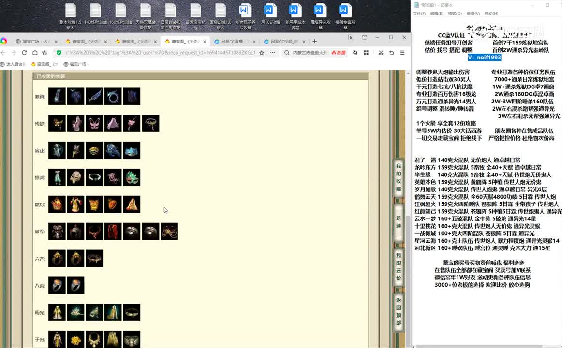Close the 鉴宝广场 tab
This screenshot has height=348, width=562.
click(56, 42)
